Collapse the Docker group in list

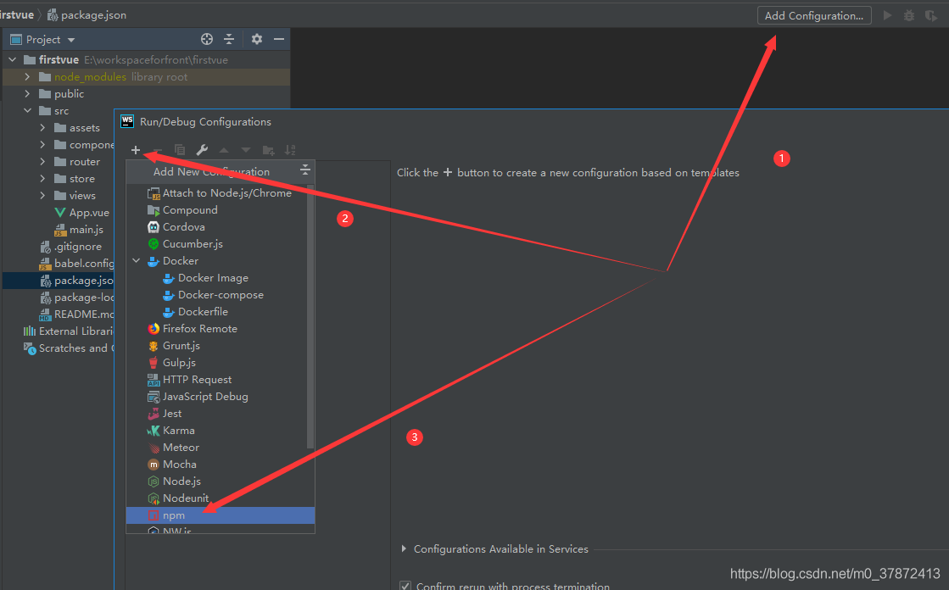tap(137, 261)
